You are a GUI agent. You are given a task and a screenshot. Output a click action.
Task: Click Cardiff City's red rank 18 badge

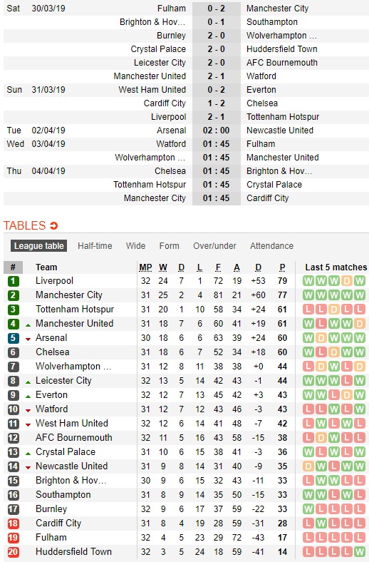(x=14, y=523)
